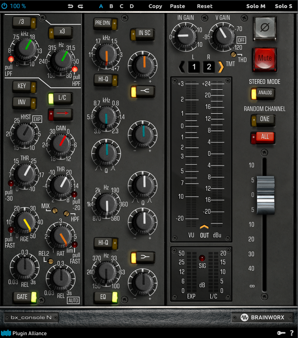Click the pull LPF red indicator
Image resolution: width=298 pixels, height=338 pixels.
click(x=11, y=59)
